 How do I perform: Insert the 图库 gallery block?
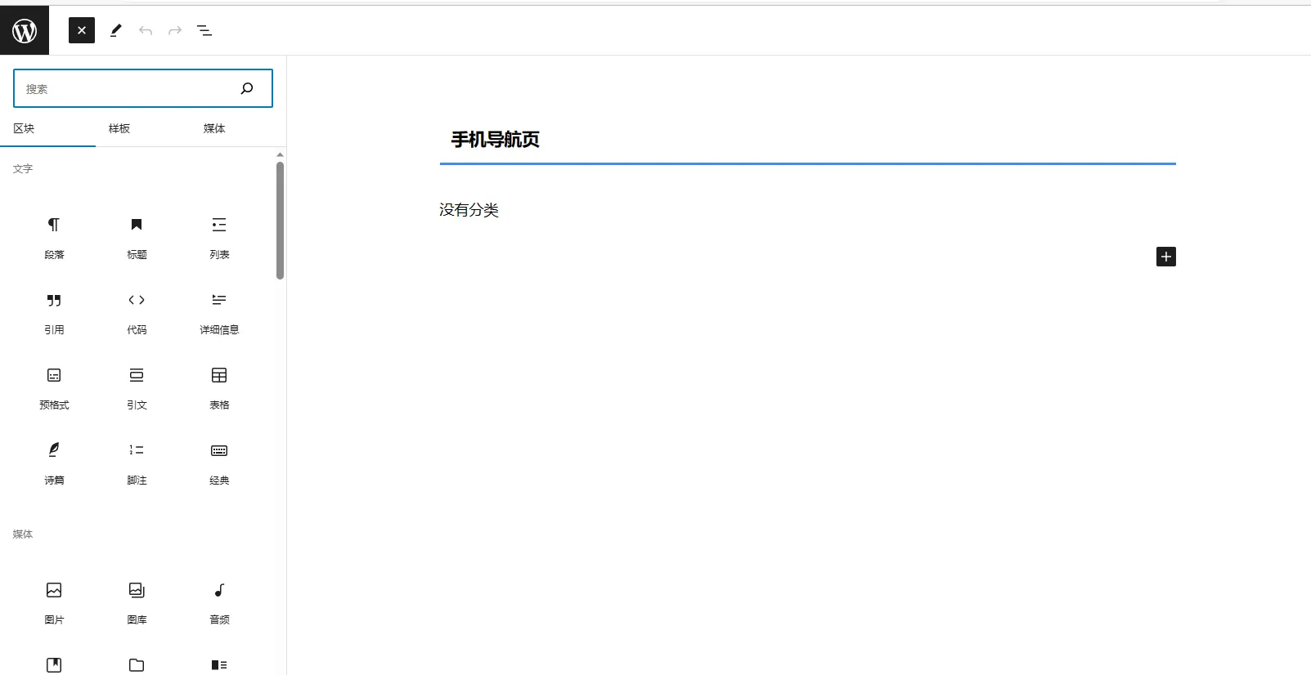137,603
